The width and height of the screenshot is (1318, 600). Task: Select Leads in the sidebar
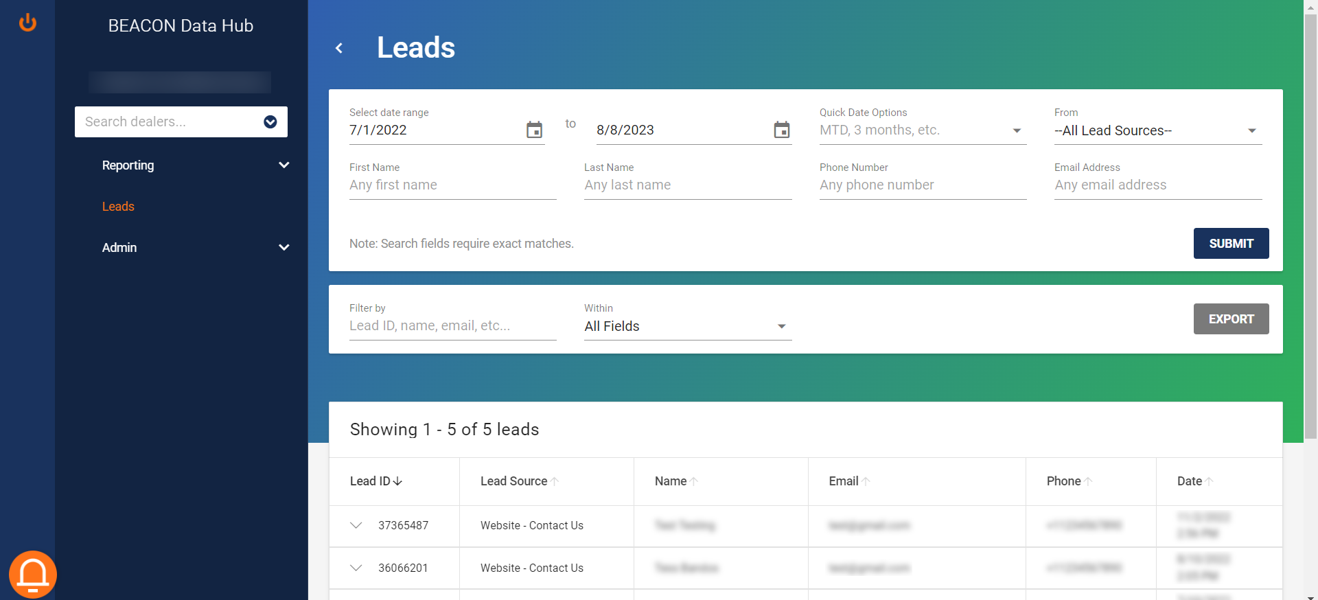coord(118,207)
